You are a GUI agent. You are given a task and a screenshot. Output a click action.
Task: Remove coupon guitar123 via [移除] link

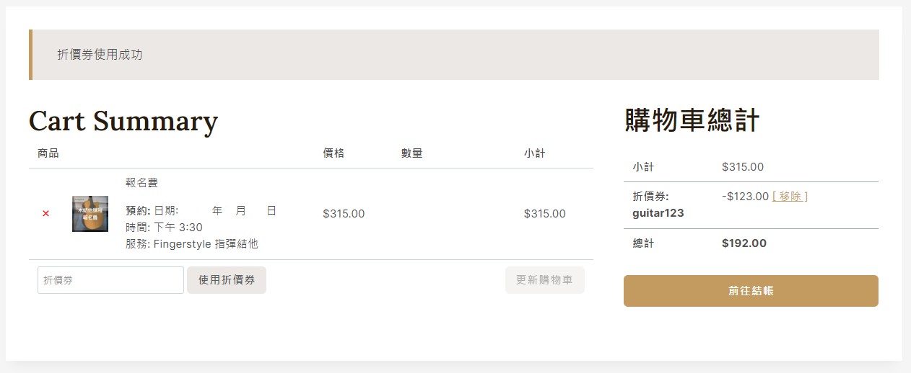click(790, 196)
